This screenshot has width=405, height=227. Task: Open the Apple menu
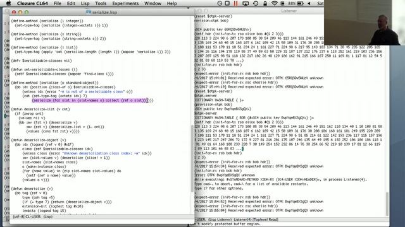pyautogui.click(x=8, y=3)
